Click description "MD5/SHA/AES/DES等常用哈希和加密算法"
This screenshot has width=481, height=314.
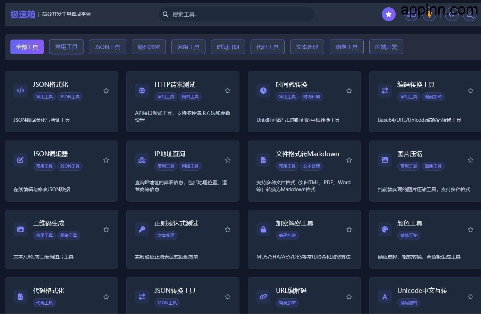pyautogui.click(x=304, y=257)
